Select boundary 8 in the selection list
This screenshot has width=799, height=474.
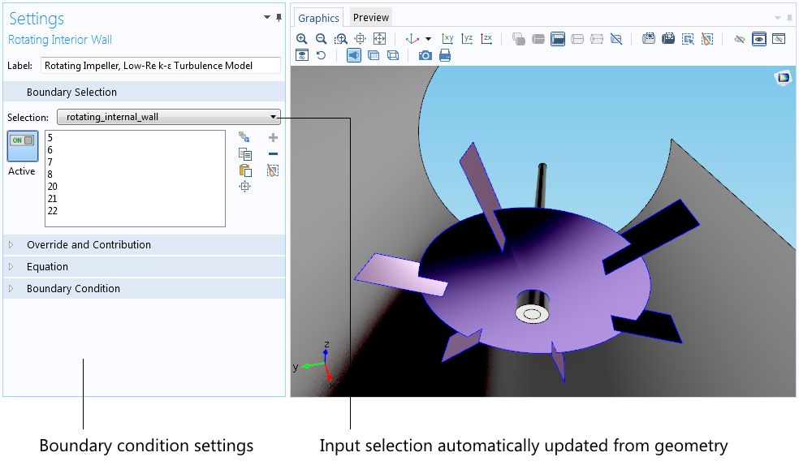coord(50,175)
